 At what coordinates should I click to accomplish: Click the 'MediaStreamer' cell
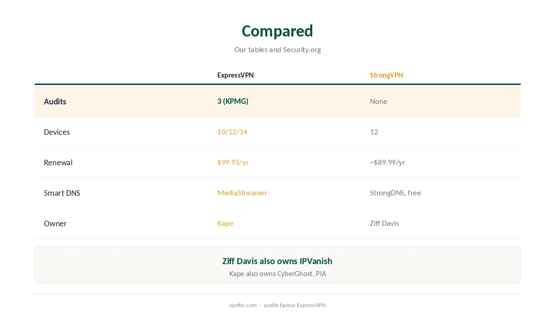242,193
